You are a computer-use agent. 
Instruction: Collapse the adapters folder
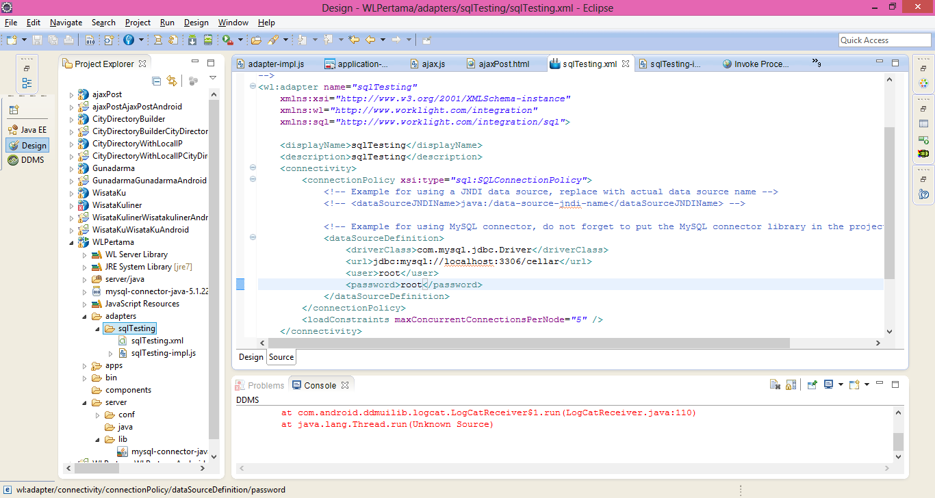(84, 316)
